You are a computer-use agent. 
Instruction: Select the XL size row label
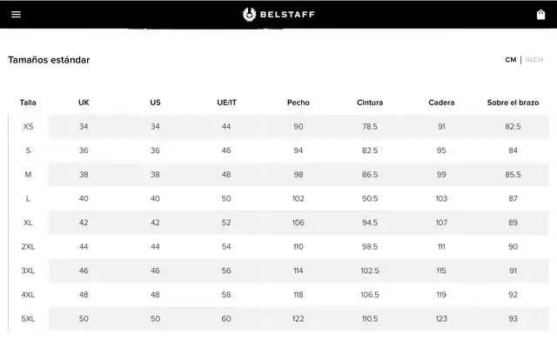click(x=28, y=223)
